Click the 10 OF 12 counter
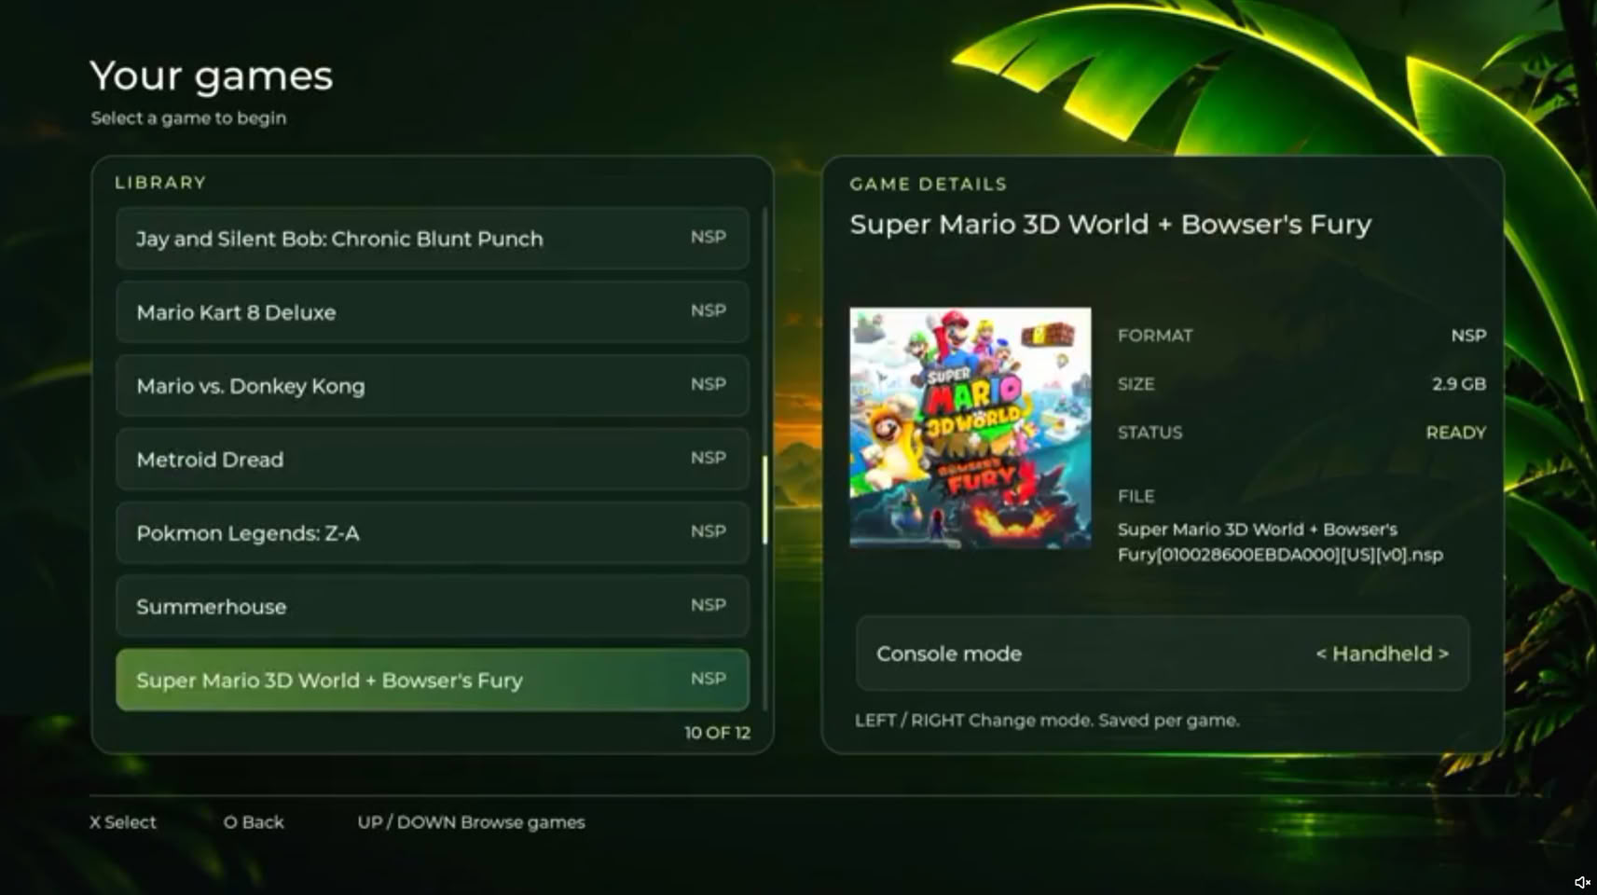1597x895 pixels. (x=717, y=733)
